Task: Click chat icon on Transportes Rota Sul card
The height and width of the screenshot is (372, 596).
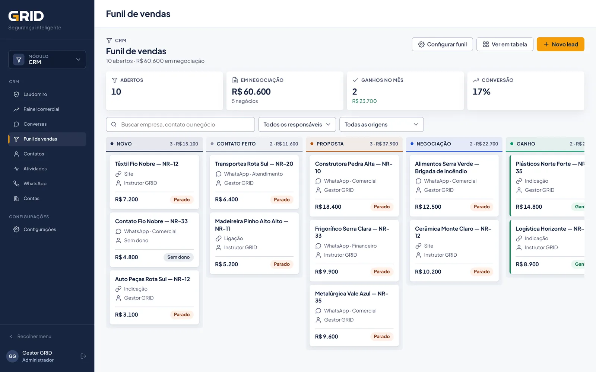Action: [219, 174]
